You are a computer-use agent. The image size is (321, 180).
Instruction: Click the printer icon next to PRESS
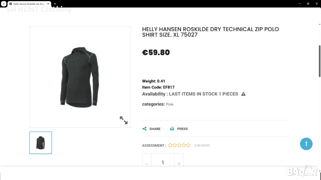click(x=172, y=129)
